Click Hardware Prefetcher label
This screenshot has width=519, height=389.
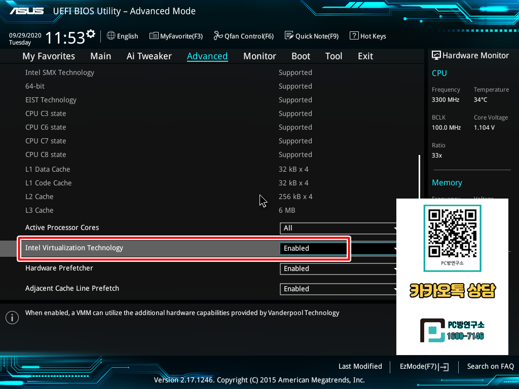59,268
